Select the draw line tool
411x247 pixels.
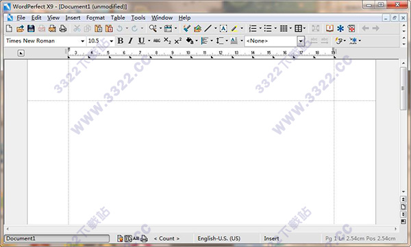pyautogui.click(x=208, y=28)
